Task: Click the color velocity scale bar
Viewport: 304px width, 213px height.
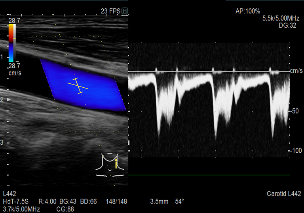Action: point(11,43)
